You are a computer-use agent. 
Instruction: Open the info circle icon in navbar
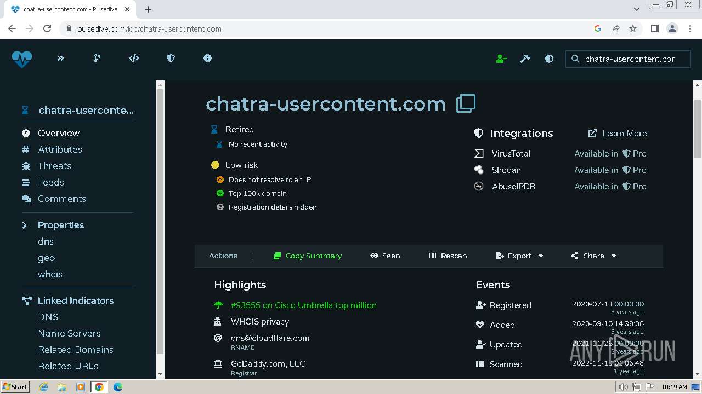pyautogui.click(x=207, y=59)
